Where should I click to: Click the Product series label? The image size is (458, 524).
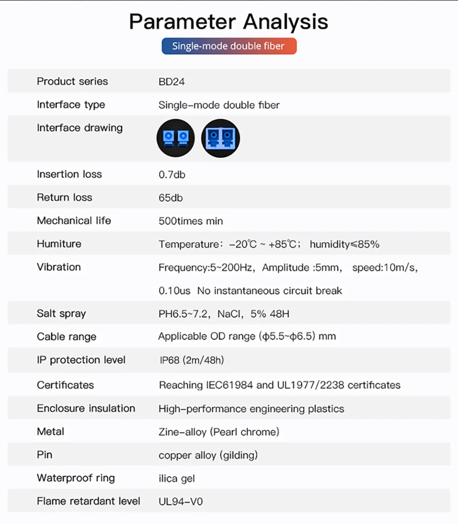(x=72, y=81)
